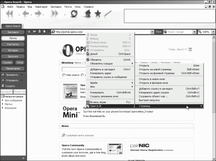
Task: Click the Контакты sidebar panel button
Action: (13, 44)
